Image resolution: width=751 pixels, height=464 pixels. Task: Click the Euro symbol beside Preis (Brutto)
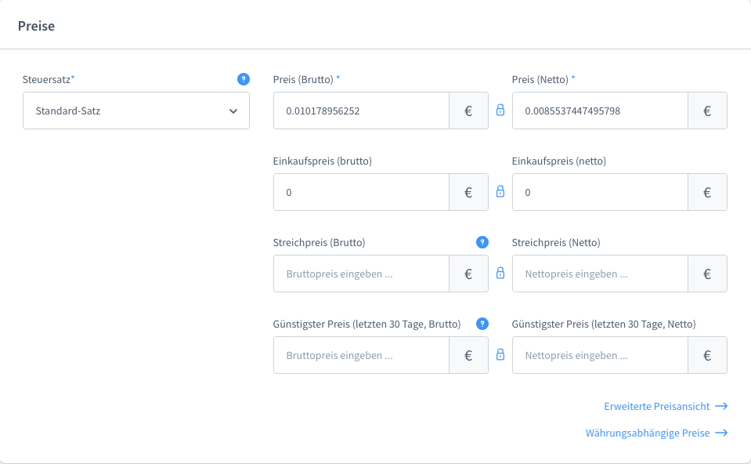[468, 111]
